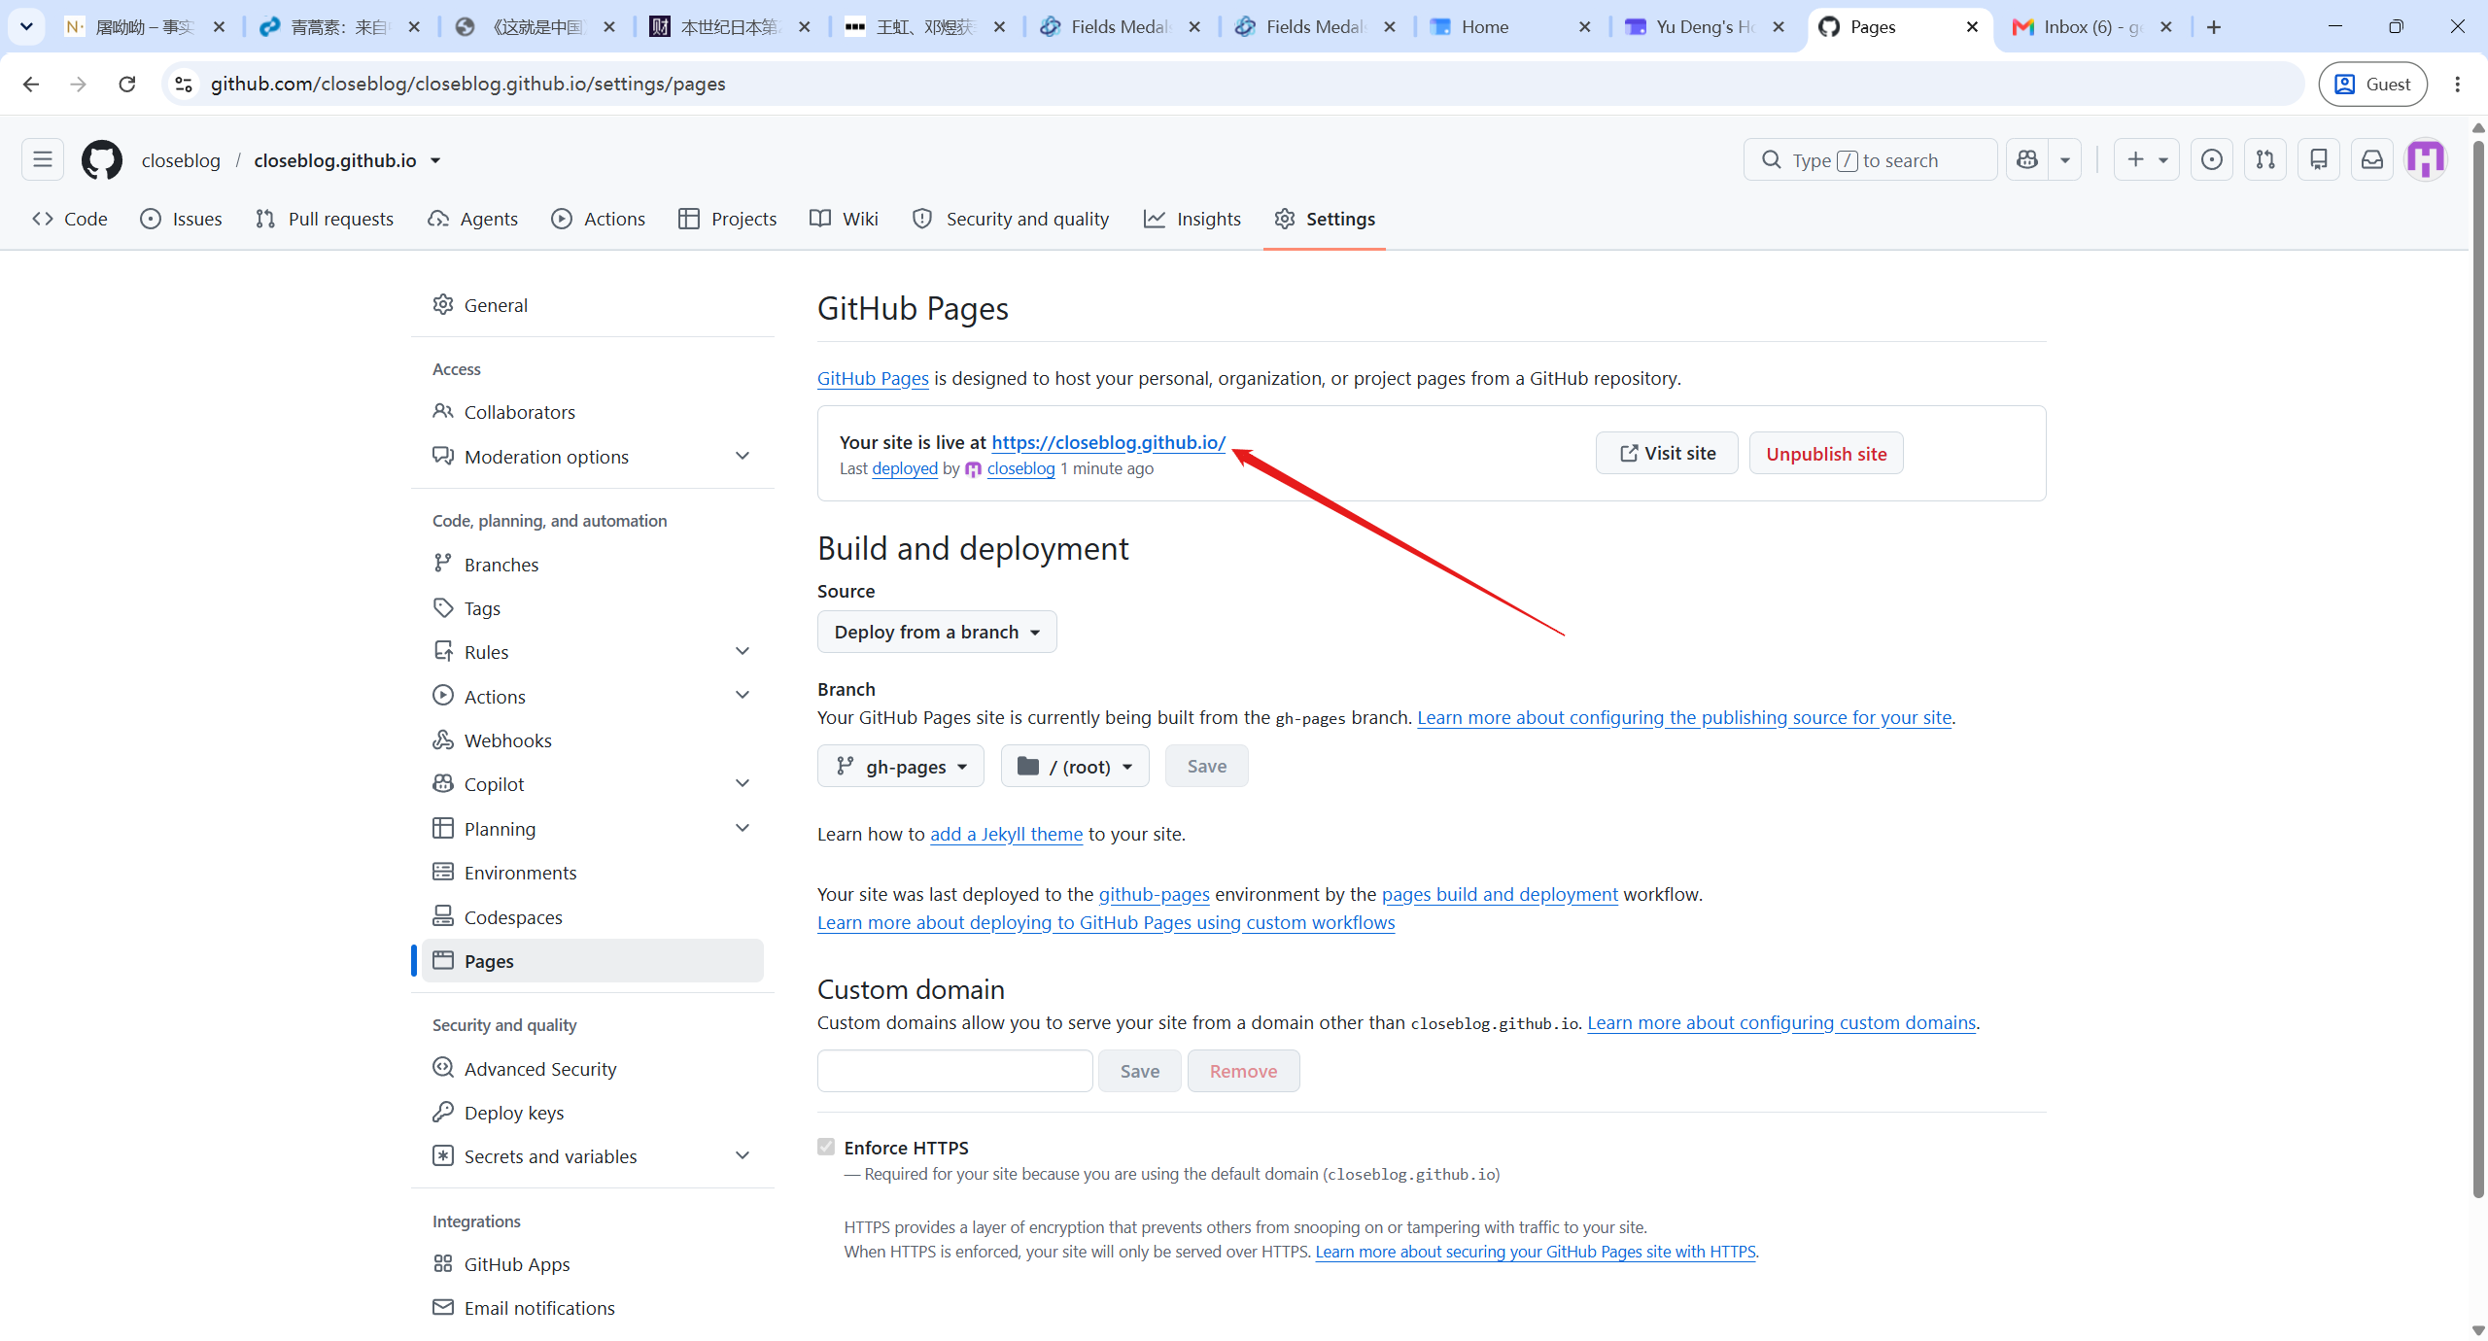Open Deploy keys in sidebar
The height and width of the screenshot is (1341, 2488).
tap(593, 1112)
